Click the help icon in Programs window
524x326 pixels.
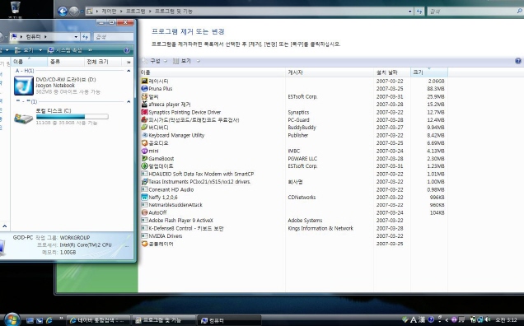pyautogui.click(x=518, y=61)
